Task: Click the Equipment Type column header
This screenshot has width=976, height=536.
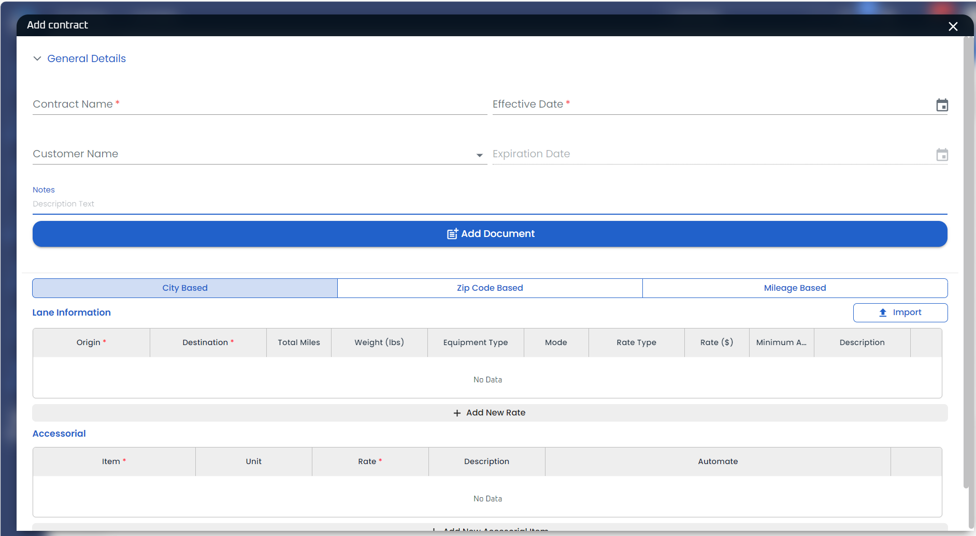Action: point(475,343)
